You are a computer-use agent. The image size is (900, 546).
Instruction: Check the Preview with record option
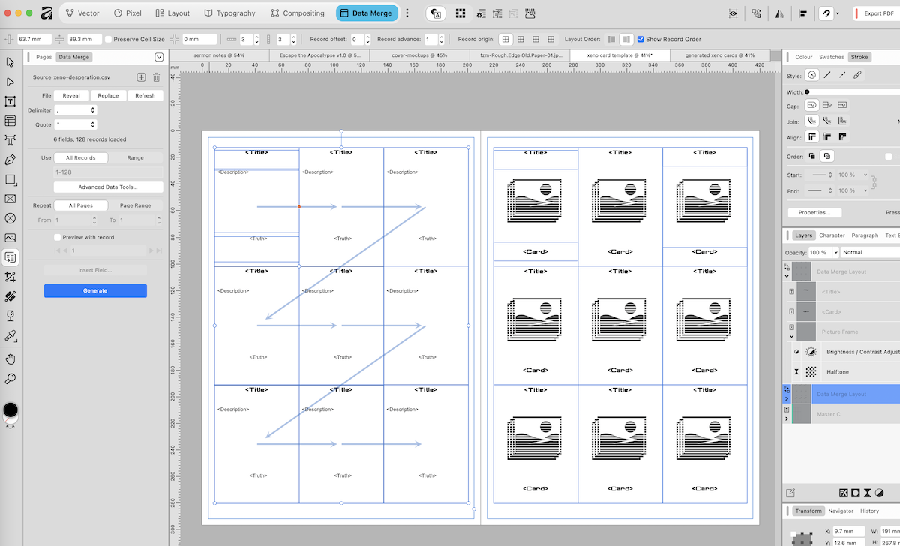pyautogui.click(x=56, y=236)
